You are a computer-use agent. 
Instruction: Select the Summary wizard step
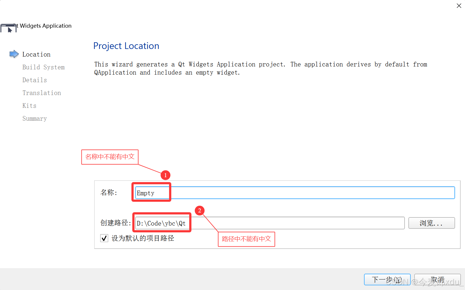(x=34, y=119)
